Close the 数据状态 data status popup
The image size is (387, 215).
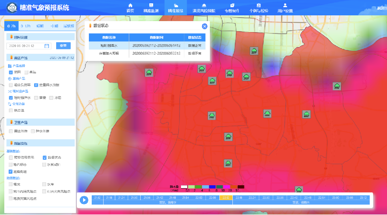[x=205, y=26]
